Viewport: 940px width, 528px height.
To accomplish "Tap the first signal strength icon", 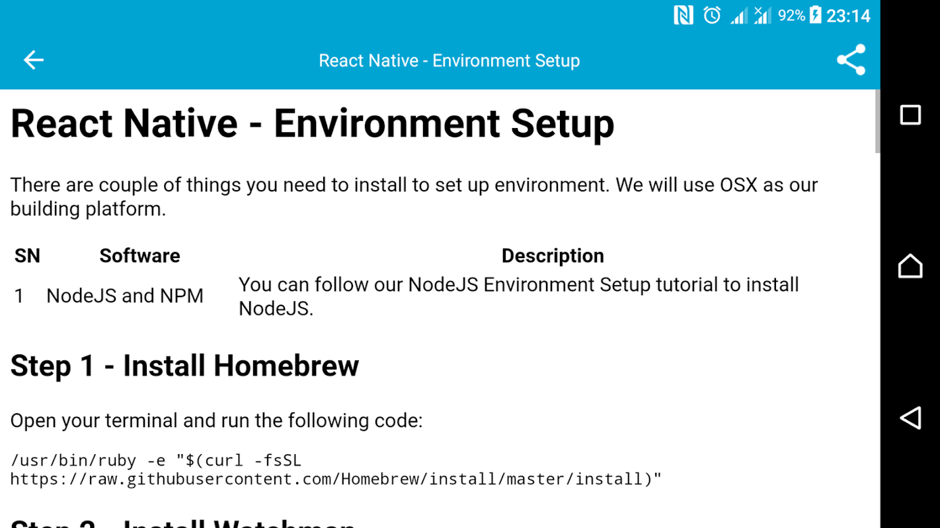I will tap(739, 15).
